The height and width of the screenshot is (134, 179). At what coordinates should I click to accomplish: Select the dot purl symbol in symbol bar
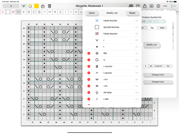(24, 12)
